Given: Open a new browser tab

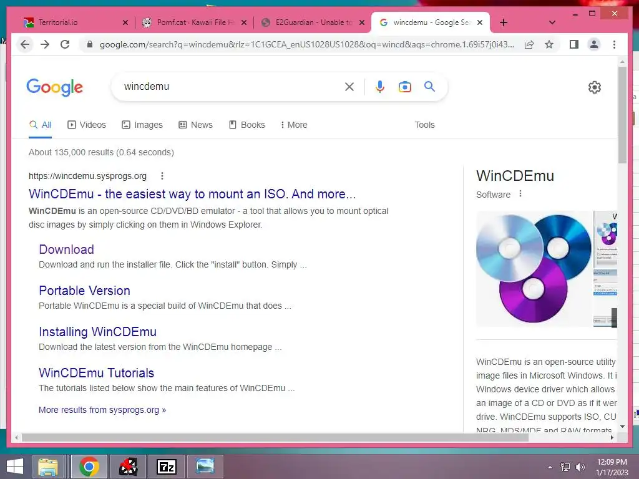Looking at the screenshot, I should pyautogui.click(x=504, y=22).
